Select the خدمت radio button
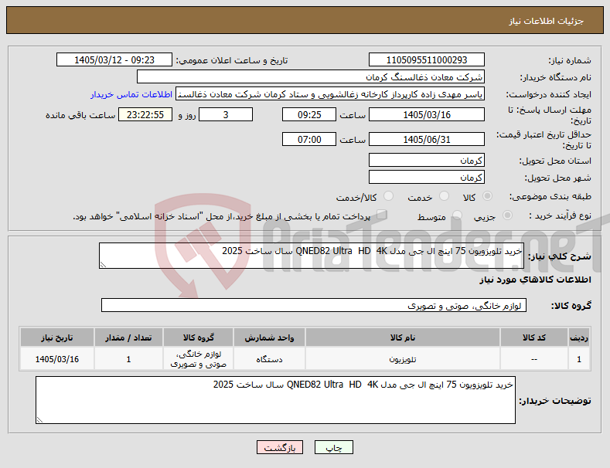The width and height of the screenshot is (610, 468). point(444,196)
